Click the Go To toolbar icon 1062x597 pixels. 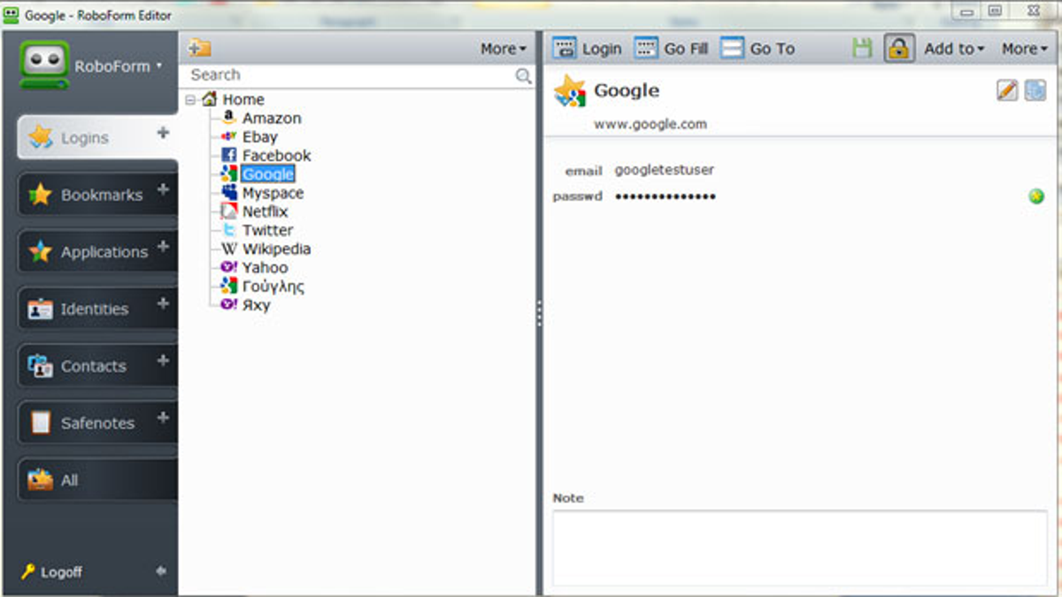732,49
